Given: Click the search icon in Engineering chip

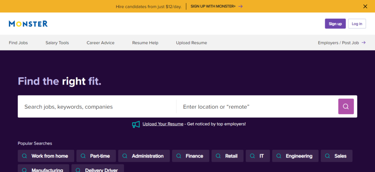Looking at the screenshot, I should (x=279, y=156).
